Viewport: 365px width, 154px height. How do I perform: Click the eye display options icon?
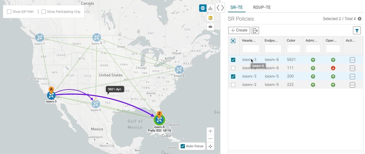point(210,27)
